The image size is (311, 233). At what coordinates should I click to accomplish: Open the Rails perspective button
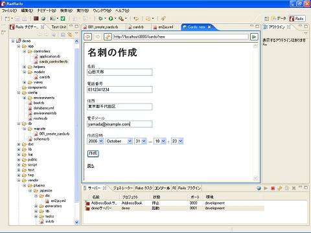[297, 19]
